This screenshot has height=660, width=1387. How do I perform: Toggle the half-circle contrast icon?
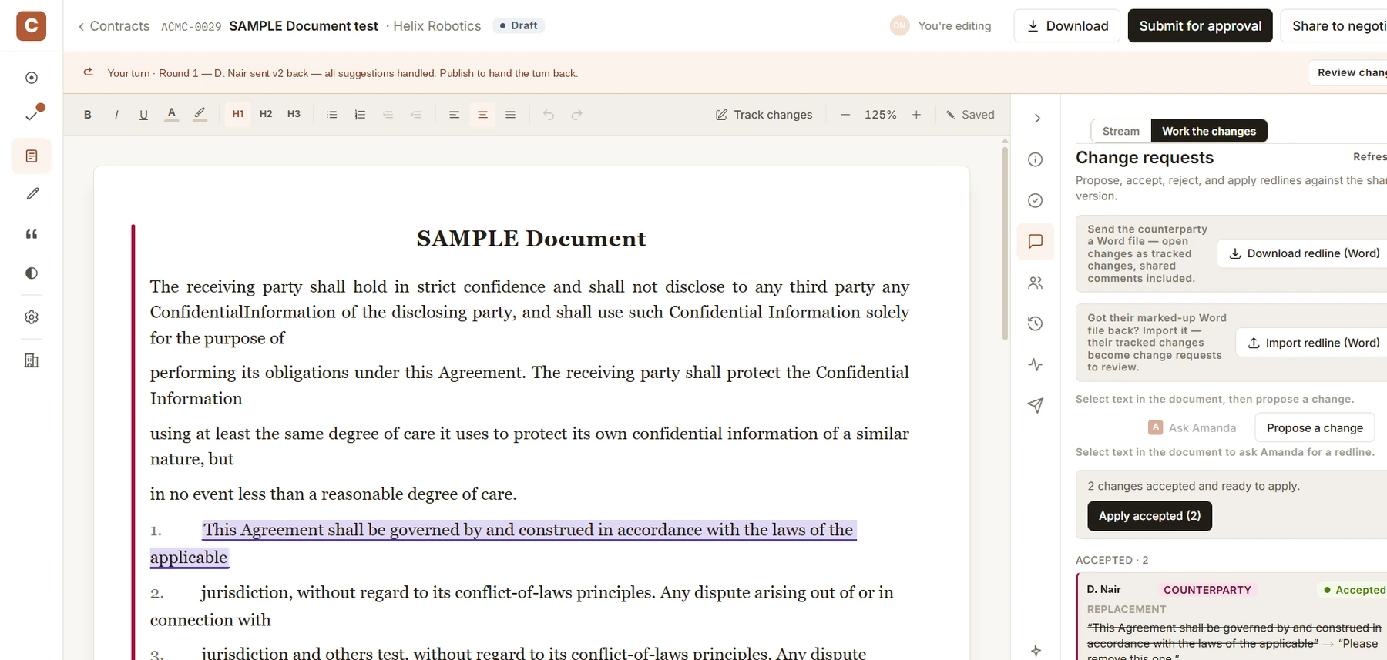pos(32,273)
